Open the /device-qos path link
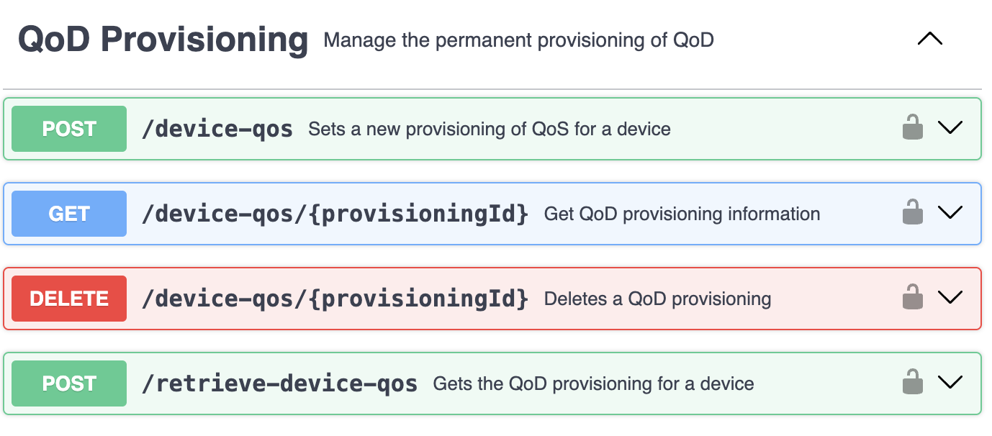Viewport: 992px width, 436px height. (217, 130)
